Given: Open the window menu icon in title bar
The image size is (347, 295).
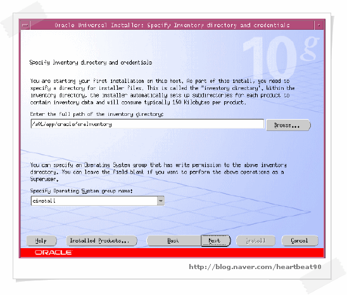Looking at the screenshot, I should point(25,25).
